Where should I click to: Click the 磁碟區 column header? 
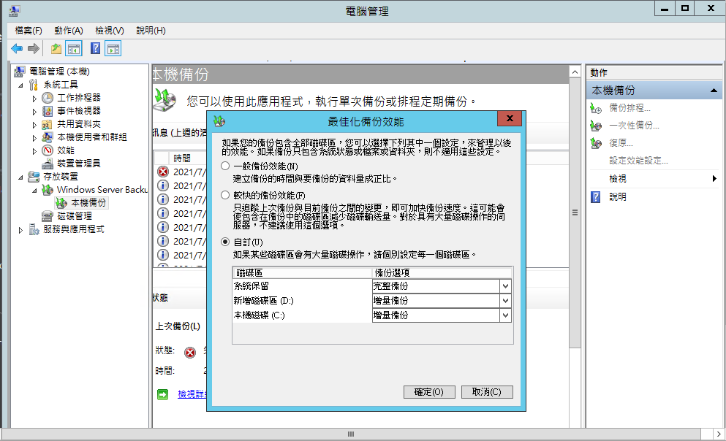(x=303, y=273)
